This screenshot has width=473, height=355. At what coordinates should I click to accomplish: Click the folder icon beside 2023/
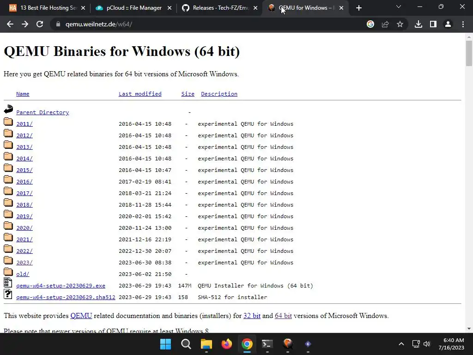[8, 260]
